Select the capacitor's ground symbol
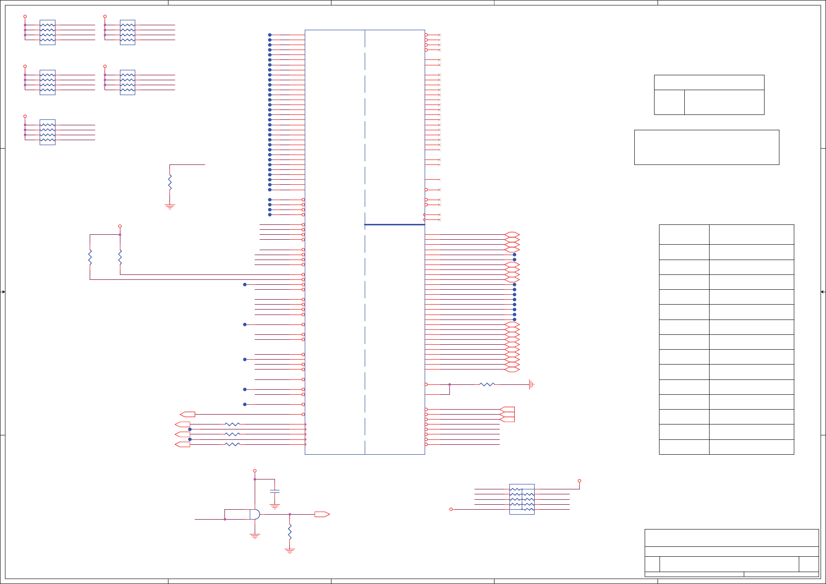 [x=275, y=507]
